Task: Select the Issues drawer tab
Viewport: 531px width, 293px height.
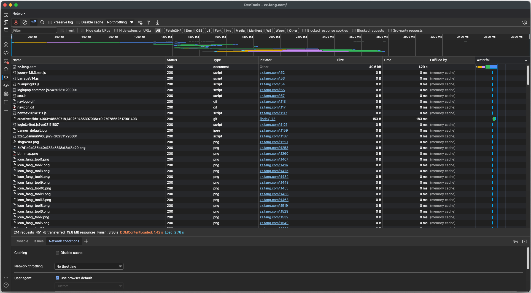Action: [x=39, y=241]
